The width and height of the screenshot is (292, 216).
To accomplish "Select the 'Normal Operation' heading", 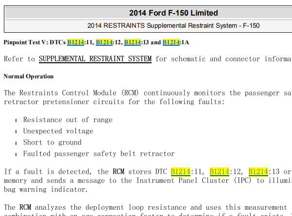I will (x=29, y=76).
